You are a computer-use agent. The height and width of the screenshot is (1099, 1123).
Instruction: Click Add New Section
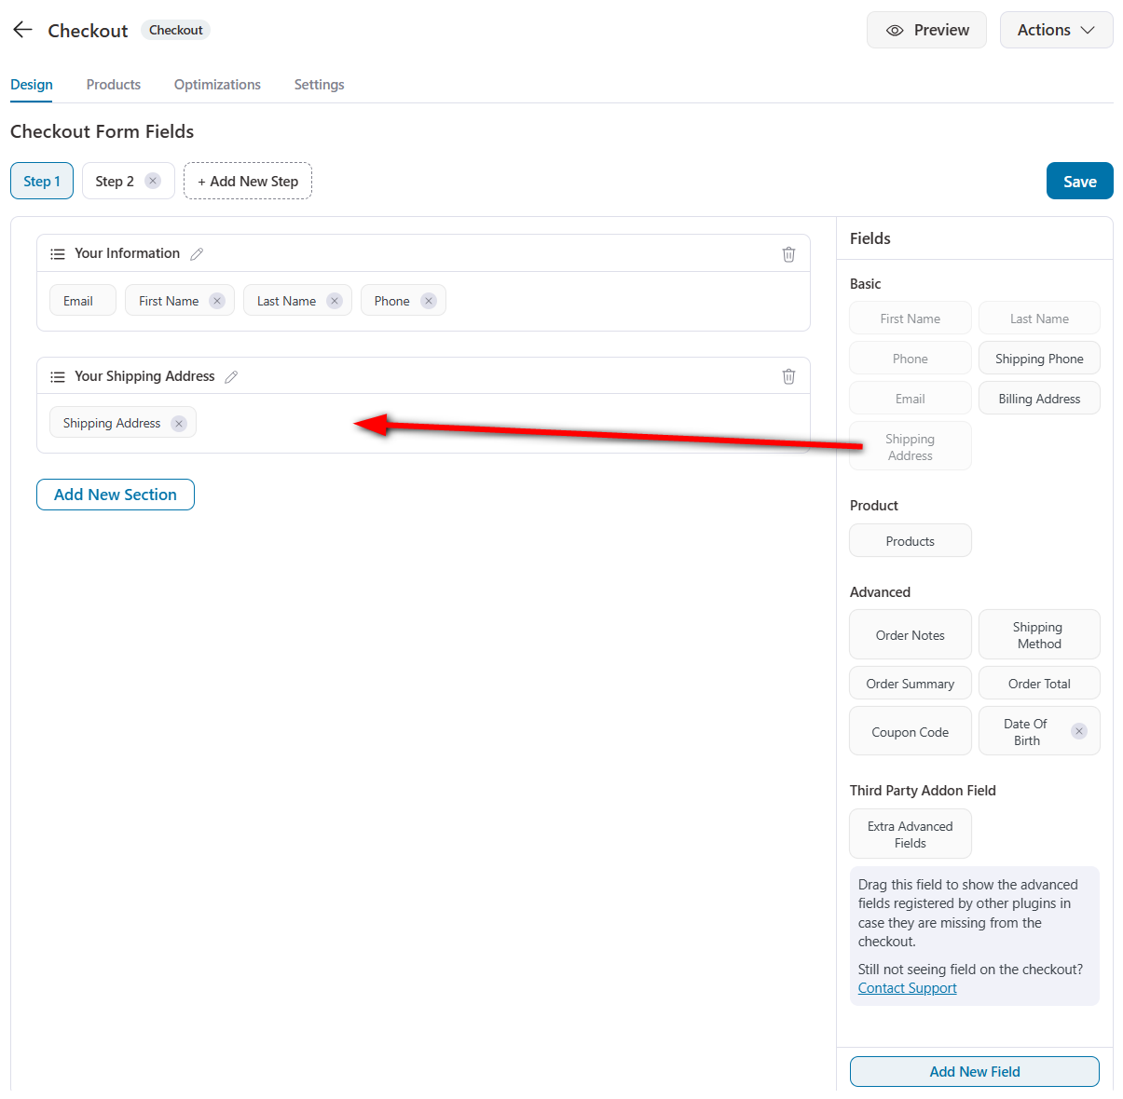pyautogui.click(x=116, y=495)
